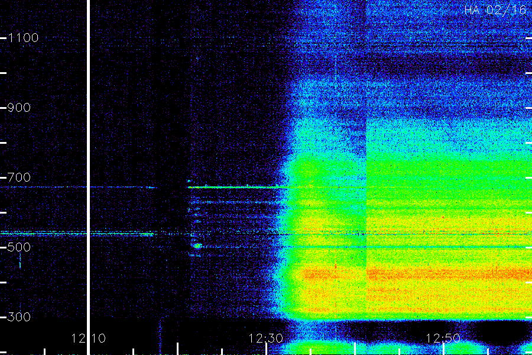Click the HA 02/16 header text
The image size is (532, 355).
pyautogui.click(x=495, y=10)
